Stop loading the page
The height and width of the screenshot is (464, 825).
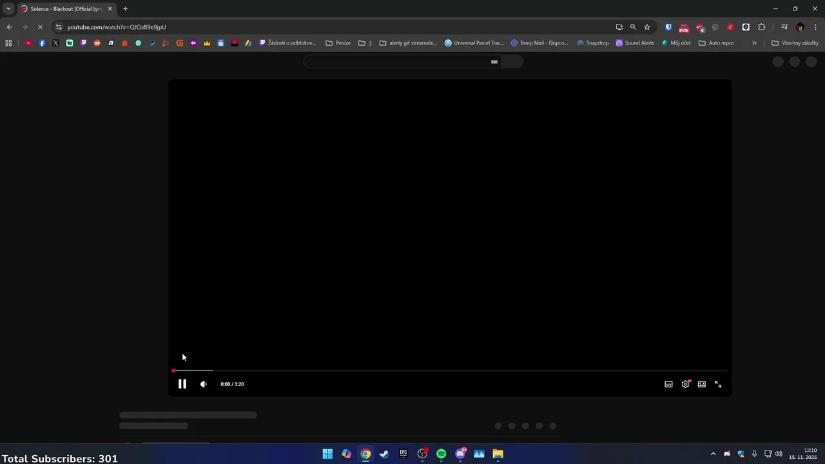tap(40, 27)
